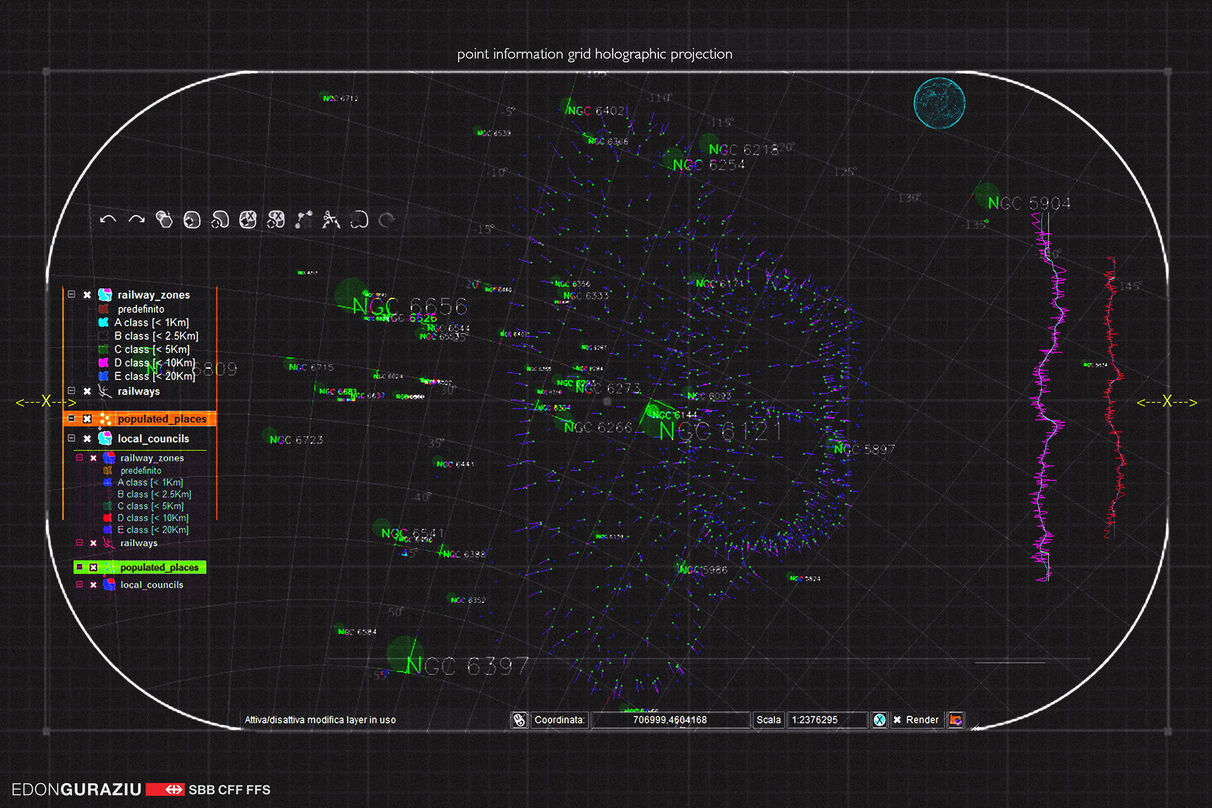Click the Scala value field 1:2376295
Viewport: 1212px width, 808px height.
[x=827, y=720]
